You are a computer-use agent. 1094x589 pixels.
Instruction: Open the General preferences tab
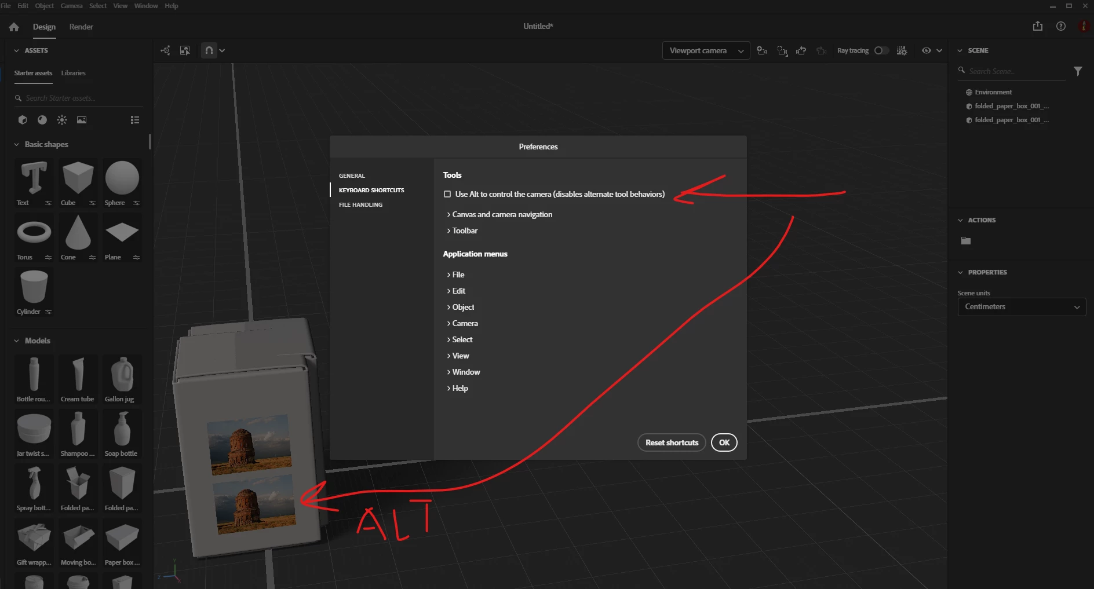click(352, 175)
